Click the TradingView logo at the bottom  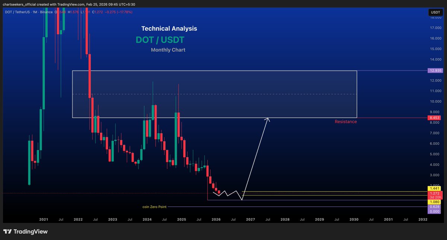tap(25, 231)
